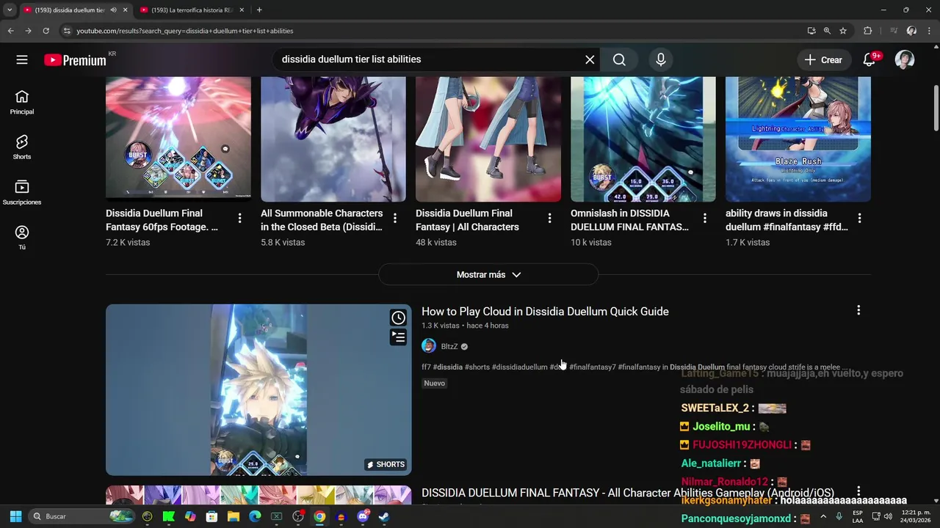940x528 pixels.
Task: Mute the audio on first tab
Action: (x=113, y=10)
